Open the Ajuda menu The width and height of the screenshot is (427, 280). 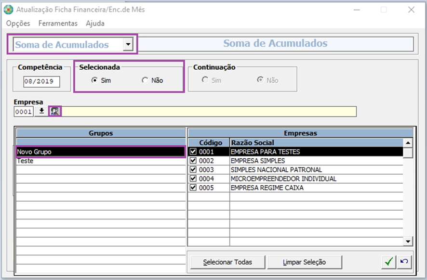[x=95, y=24]
